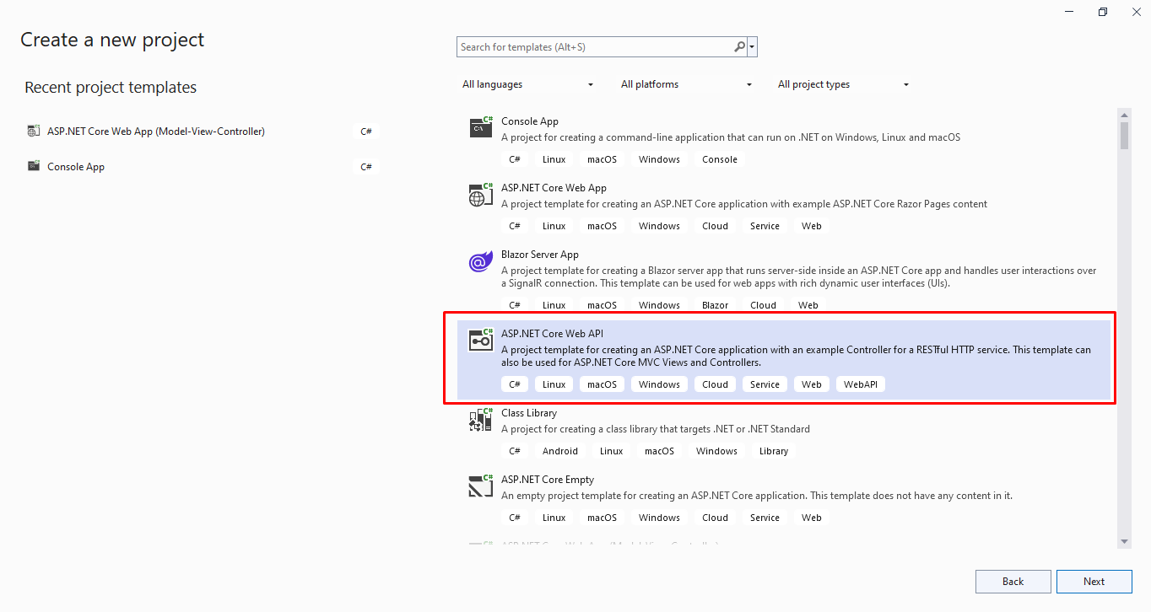The height and width of the screenshot is (612, 1151).
Task: Click the Library tag on Class Library
Action: pyautogui.click(x=774, y=451)
